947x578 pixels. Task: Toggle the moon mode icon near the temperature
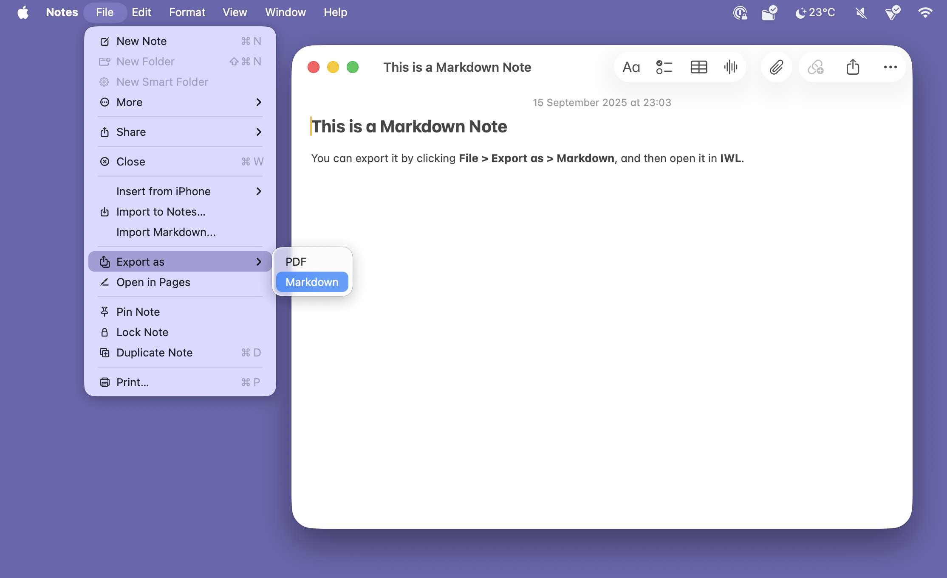[801, 12]
